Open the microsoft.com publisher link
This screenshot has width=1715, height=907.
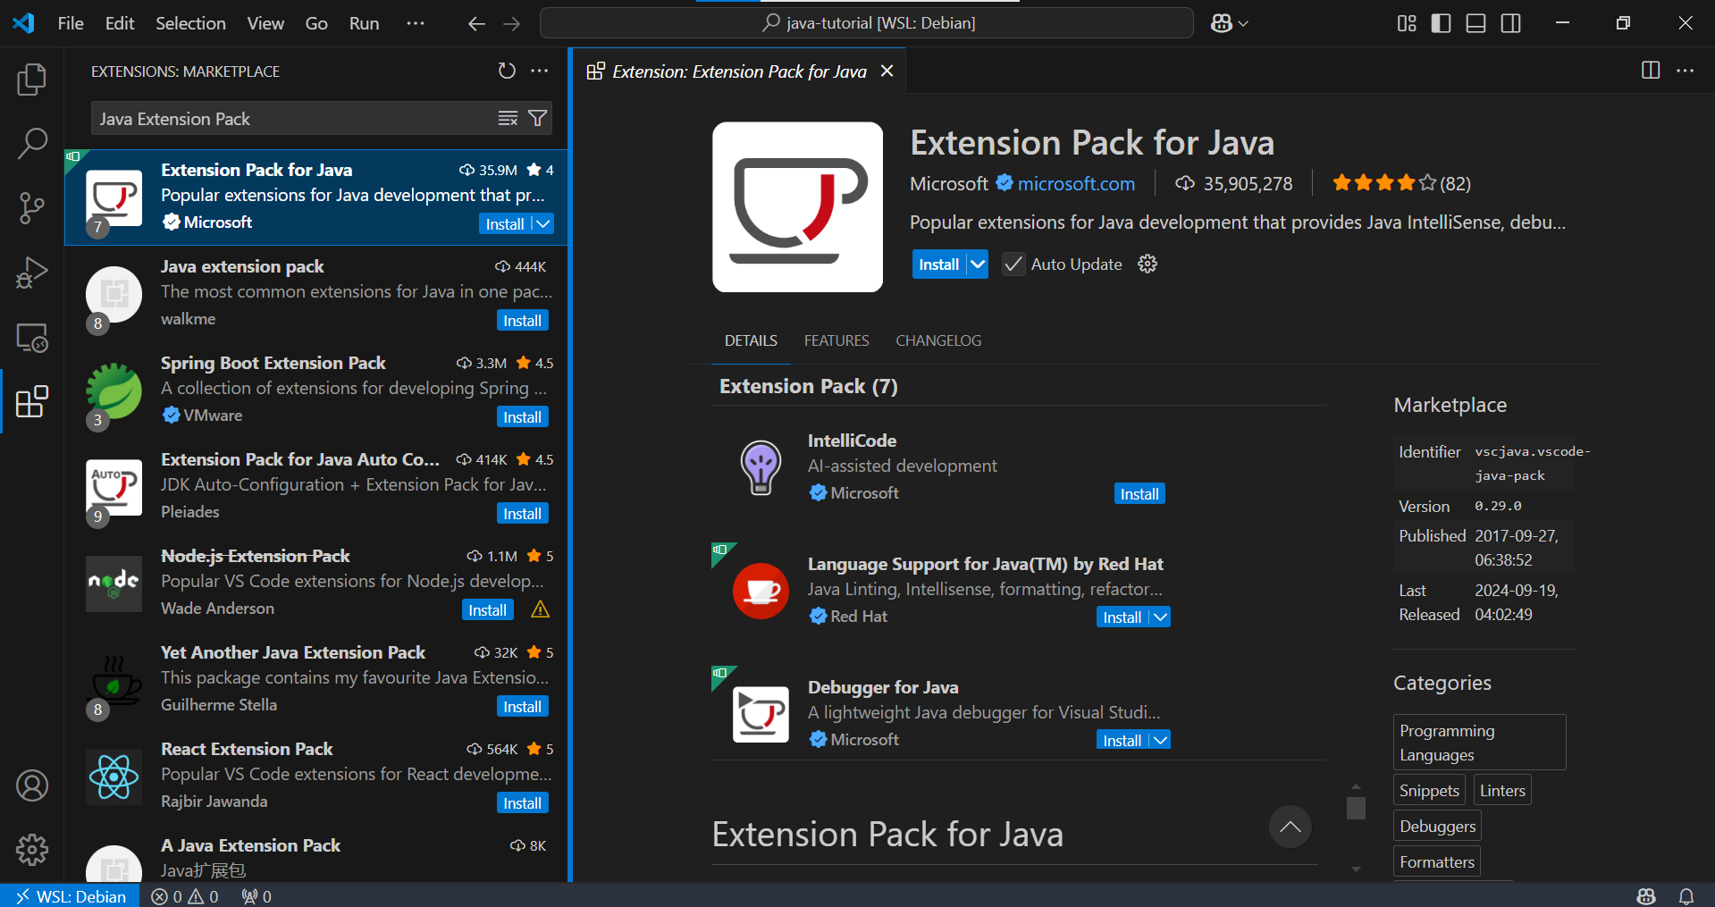tap(1076, 183)
